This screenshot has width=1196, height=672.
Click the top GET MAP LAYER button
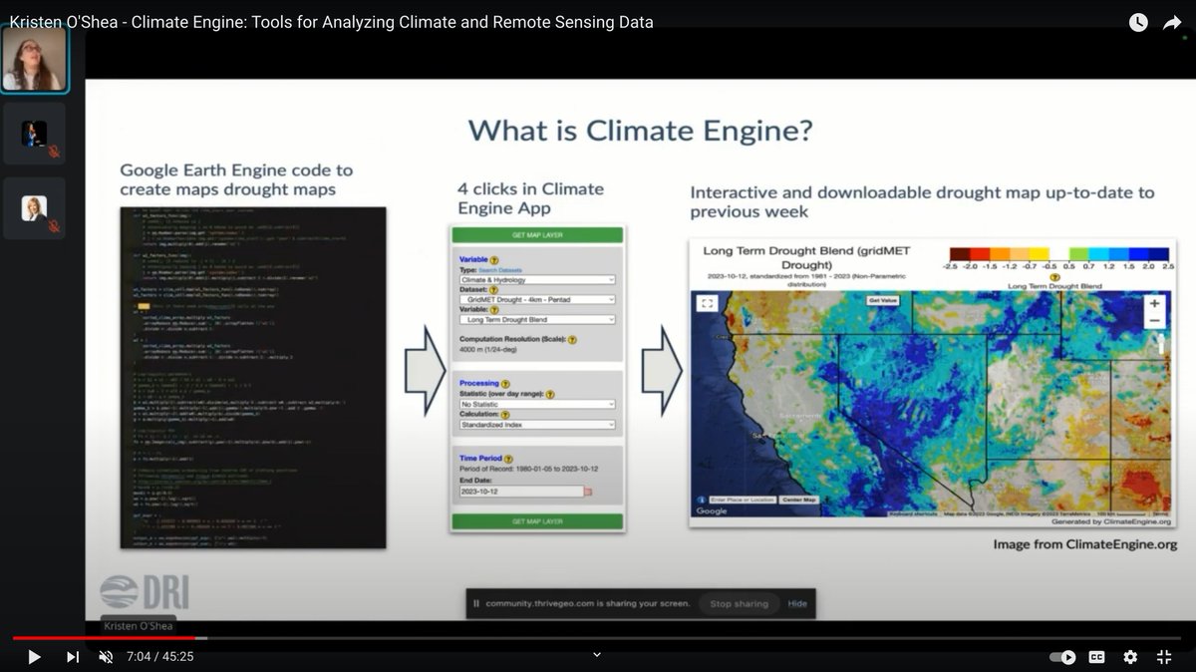(x=537, y=235)
